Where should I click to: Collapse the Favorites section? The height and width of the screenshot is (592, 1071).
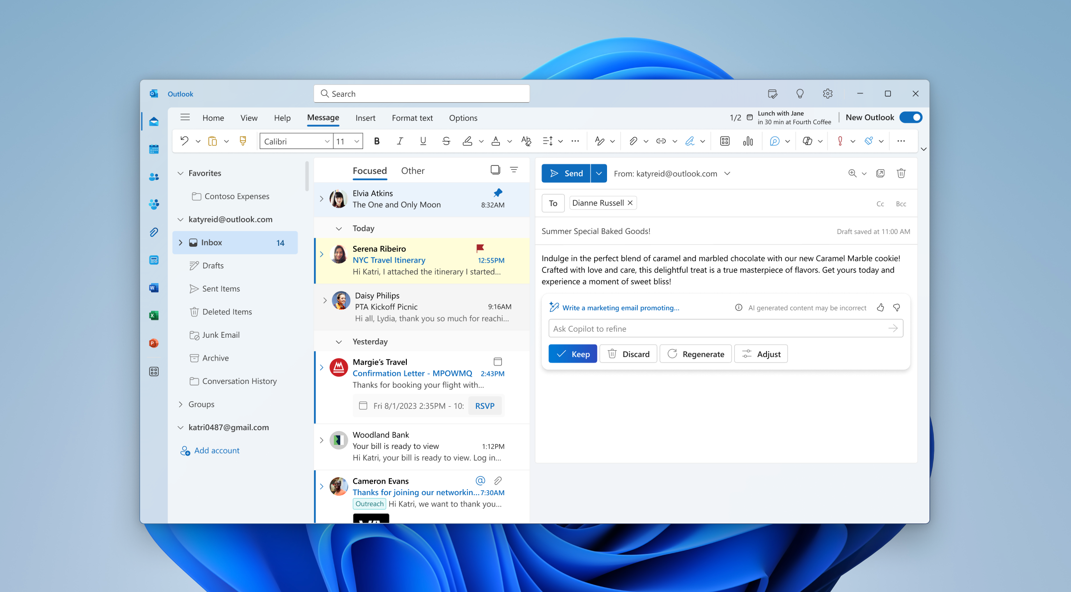pos(180,173)
